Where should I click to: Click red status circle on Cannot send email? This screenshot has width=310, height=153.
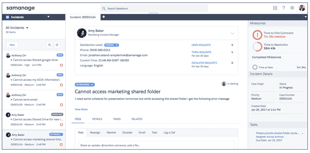click(61, 105)
